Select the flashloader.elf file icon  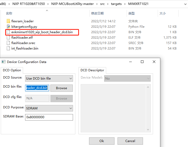tap(8, 37)
